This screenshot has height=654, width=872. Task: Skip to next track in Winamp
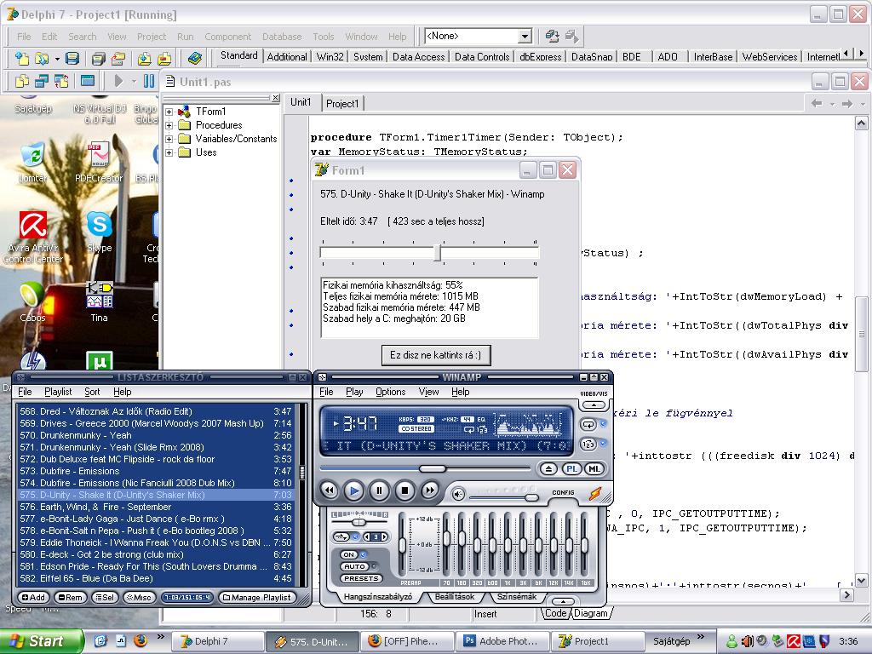(431, 490)
